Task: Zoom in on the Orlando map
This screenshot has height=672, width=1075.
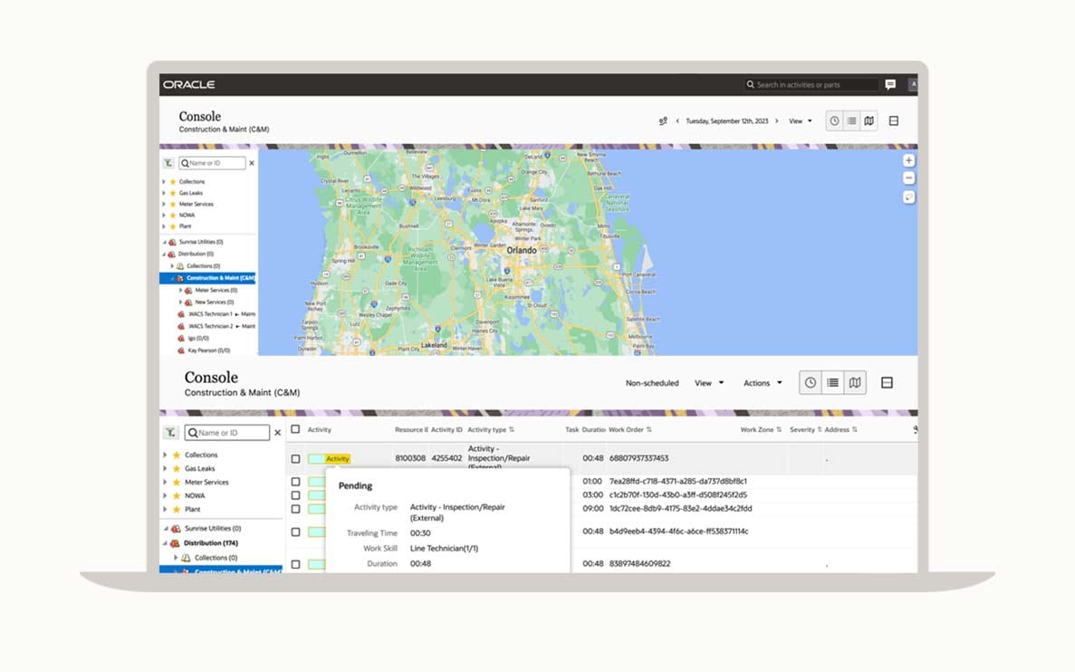Action: tap(908, 160)
